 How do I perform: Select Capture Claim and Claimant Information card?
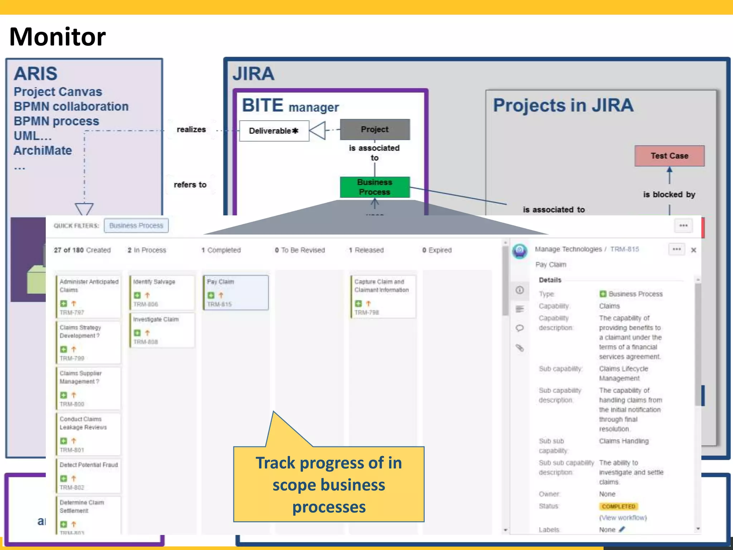383,296
